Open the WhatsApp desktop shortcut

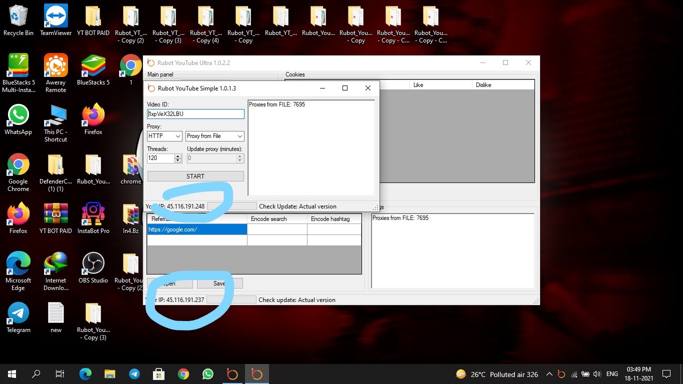click(x=18, y=115)
